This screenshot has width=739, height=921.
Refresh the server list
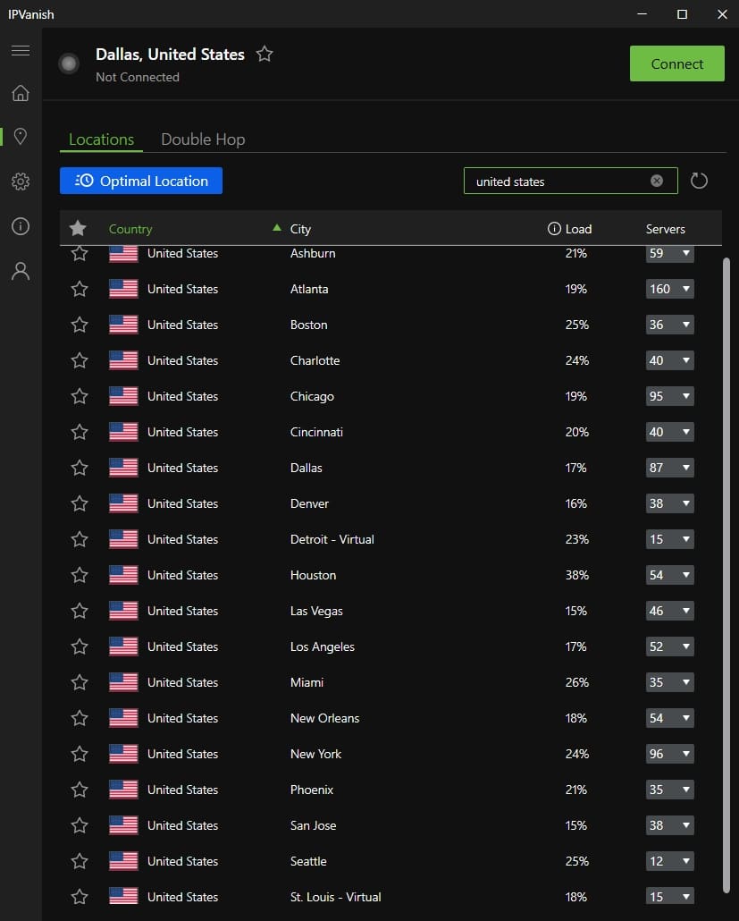[x=699, y=181]
